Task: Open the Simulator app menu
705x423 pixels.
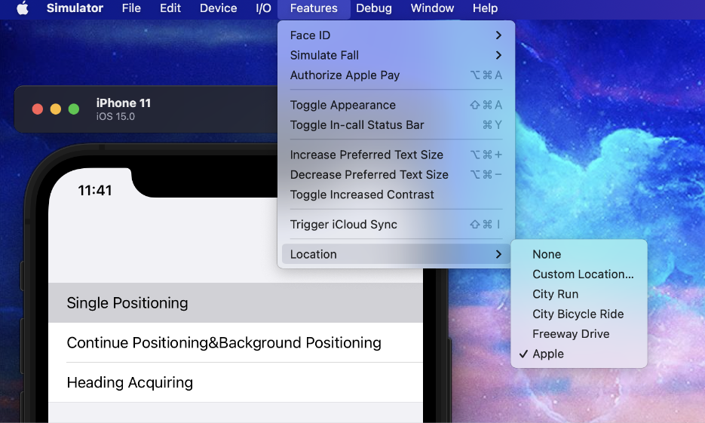Action: 75,8
